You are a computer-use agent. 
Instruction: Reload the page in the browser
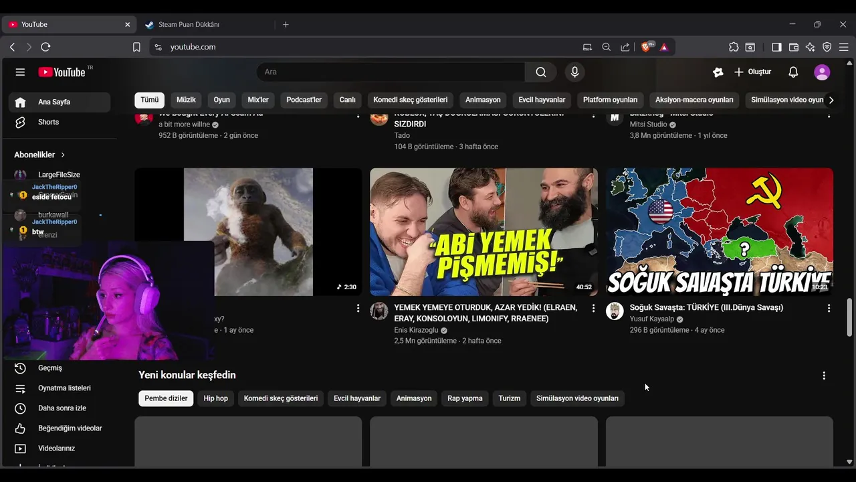pyautogui.click(x=45, y=47)
